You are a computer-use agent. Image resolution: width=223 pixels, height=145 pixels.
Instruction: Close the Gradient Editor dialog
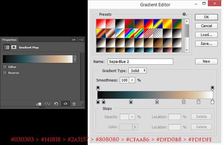215,3
